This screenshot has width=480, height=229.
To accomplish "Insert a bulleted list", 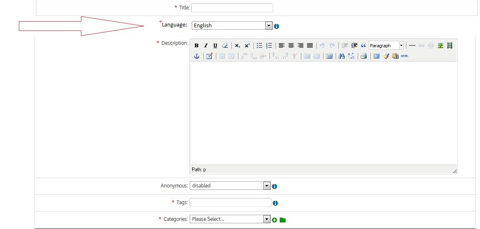I will (x=259, y=46).
